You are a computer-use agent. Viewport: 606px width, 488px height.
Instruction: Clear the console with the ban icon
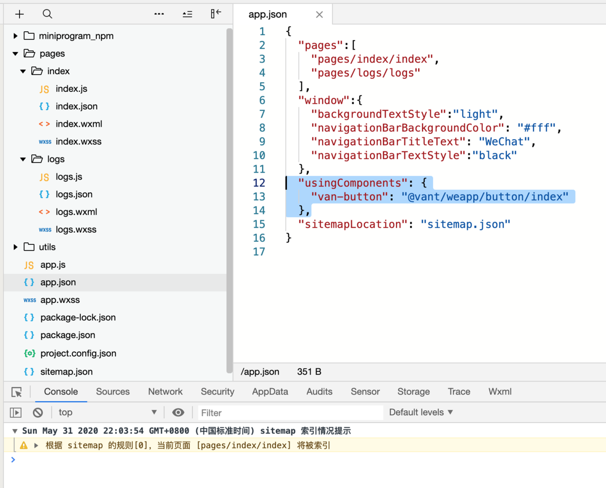[x=38, y=413]
